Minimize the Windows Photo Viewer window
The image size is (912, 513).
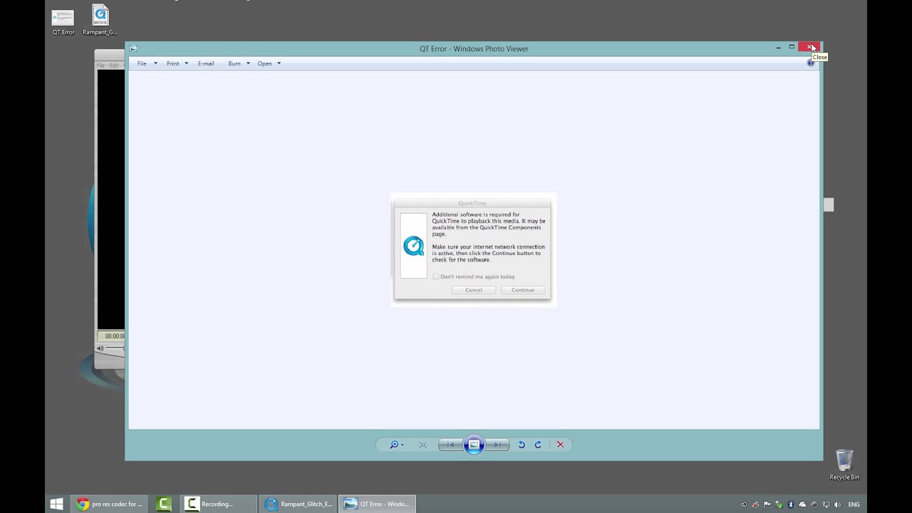pyautogui.click(x=778, y=47)
